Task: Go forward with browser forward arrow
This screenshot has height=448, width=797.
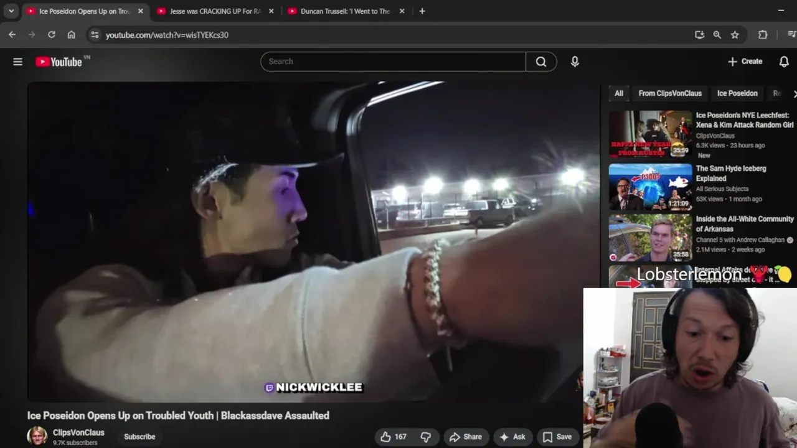Action: pyautogui.click(x=32, y=35)
